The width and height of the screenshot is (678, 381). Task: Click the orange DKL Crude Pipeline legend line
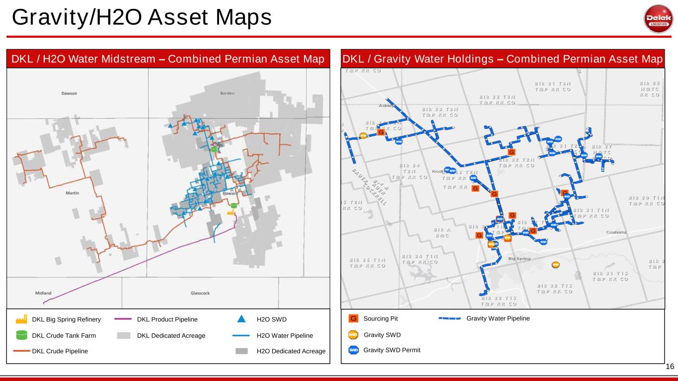point(20,351)
